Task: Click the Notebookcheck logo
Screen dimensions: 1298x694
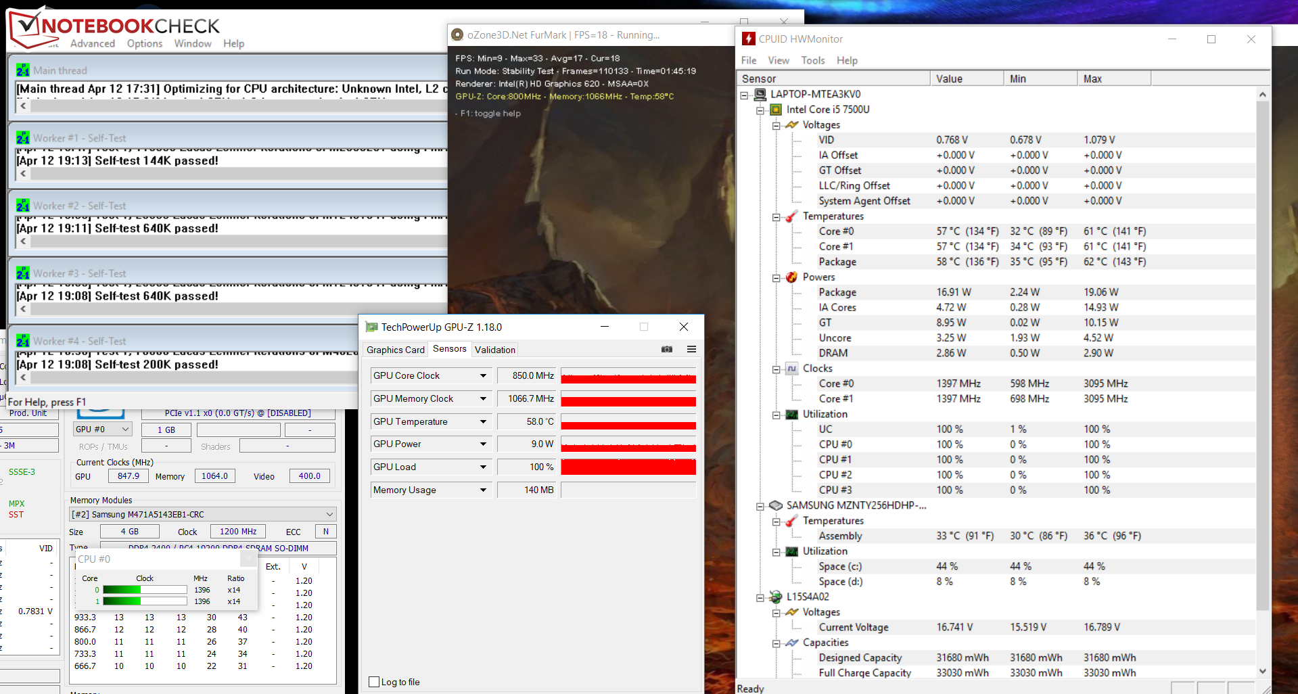Action: pyautogui.click(x=115, y=27)
